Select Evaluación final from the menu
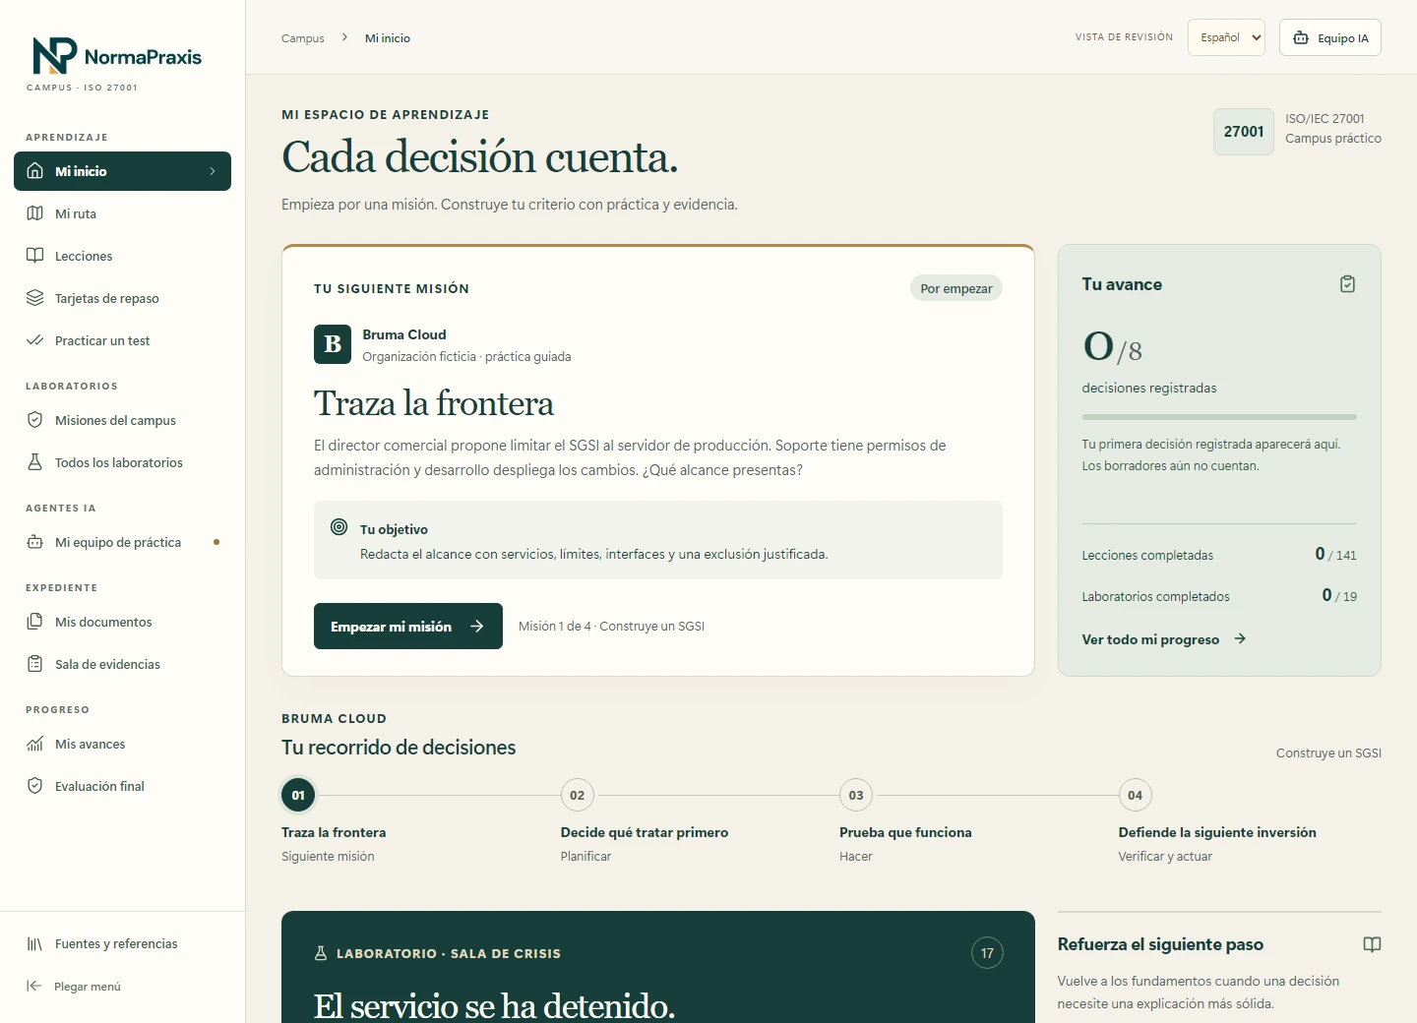1417x1023 pixels. point(122,786)
